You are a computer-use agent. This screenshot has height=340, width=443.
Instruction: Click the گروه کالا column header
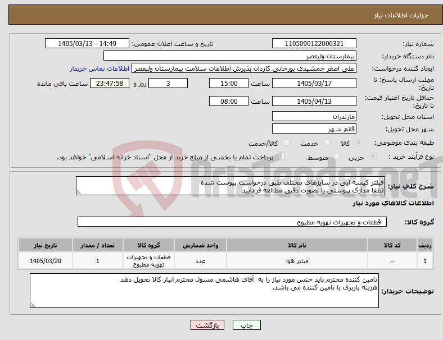(x=148, y=245)
